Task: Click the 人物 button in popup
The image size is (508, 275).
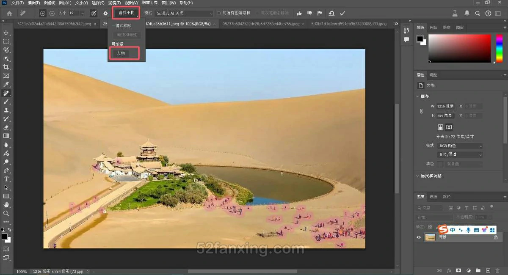Action: 121,53
